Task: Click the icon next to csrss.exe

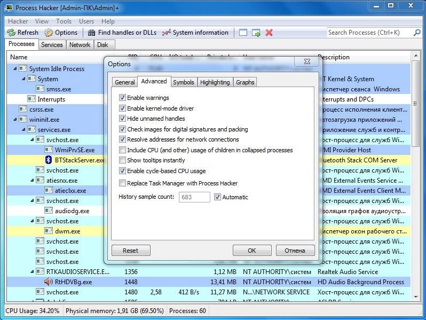Action: coord(23,109)
